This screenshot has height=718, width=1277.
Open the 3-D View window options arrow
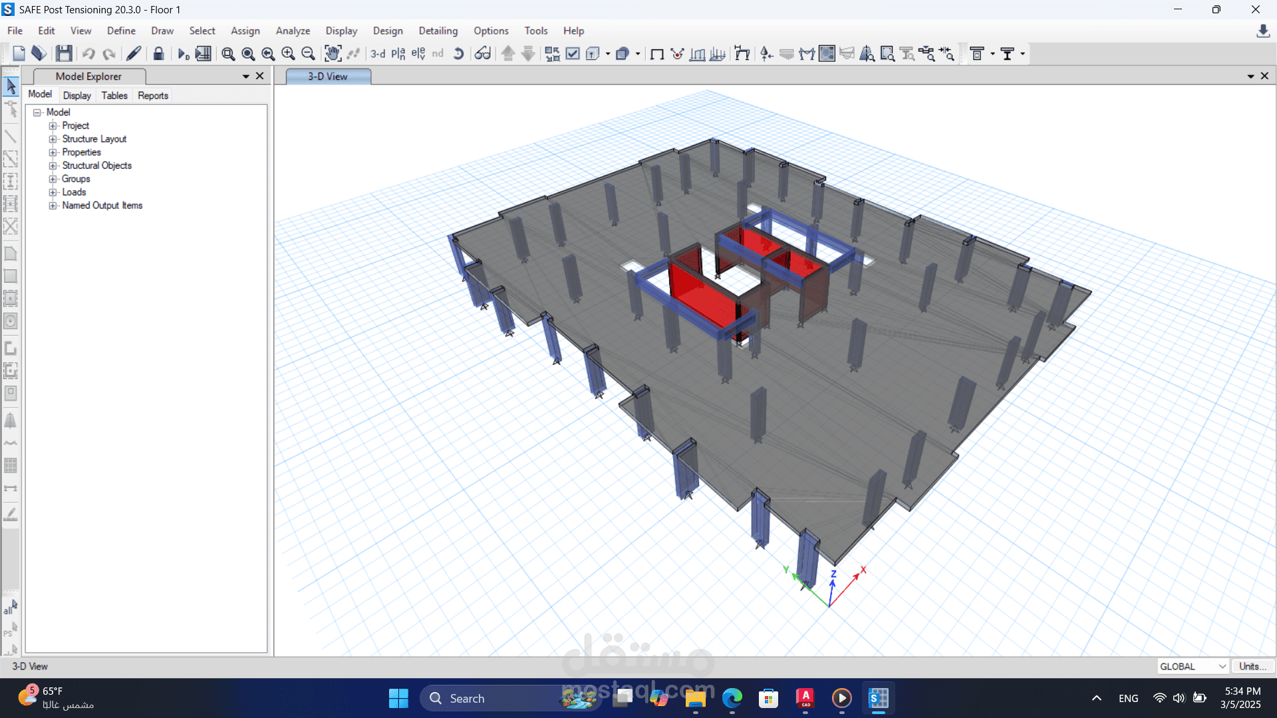tap(1251, 76)
